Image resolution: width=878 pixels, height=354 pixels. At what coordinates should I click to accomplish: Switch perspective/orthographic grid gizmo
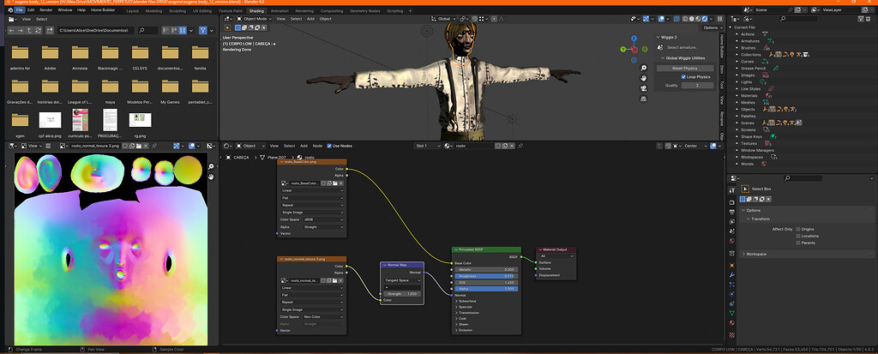click(644, 99)
